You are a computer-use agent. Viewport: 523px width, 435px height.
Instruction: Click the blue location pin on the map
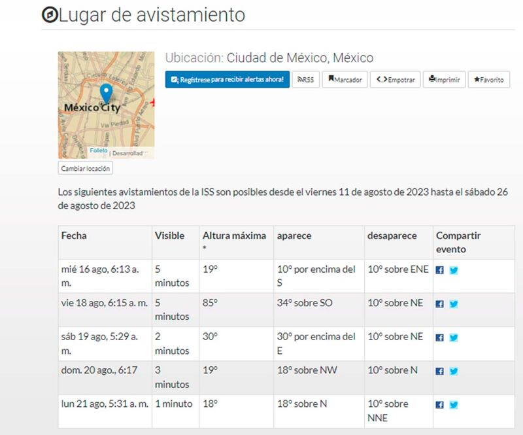(x=106, y=93)
